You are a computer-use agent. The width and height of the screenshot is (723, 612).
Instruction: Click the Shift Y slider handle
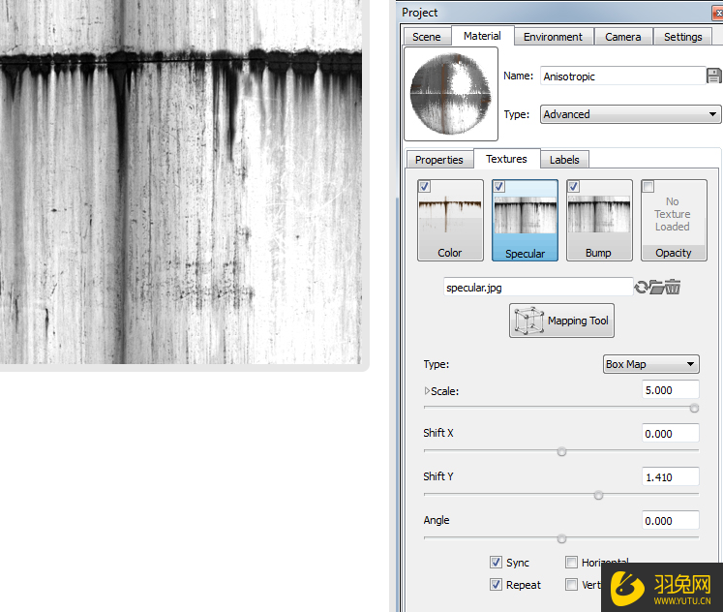point(598,495)
